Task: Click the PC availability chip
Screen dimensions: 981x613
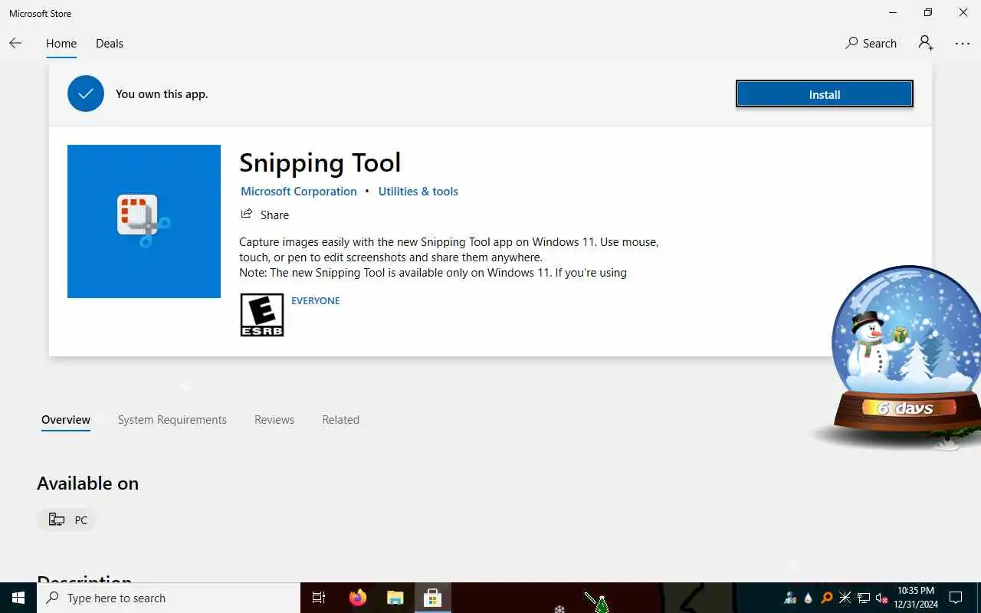Action: pyautogui.click(x=67, y=520)
